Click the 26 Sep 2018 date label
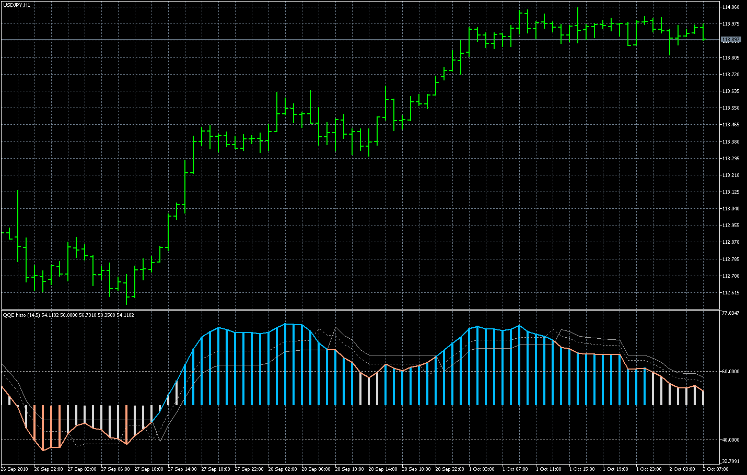 pyautogui.click(x=15, y=469)
